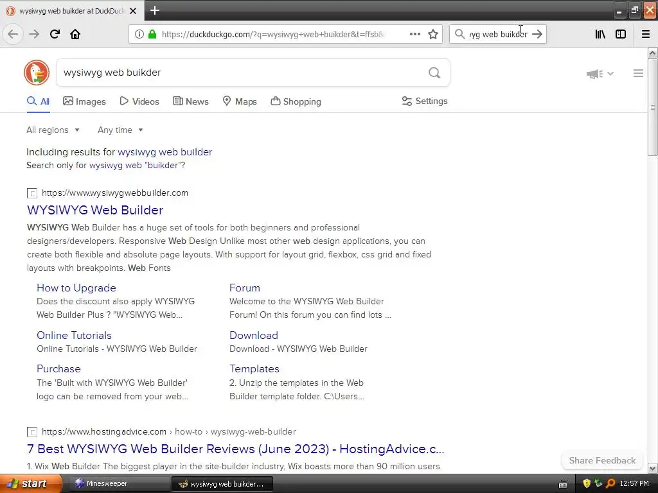
Task: Close the DuckDuckGo search tab
Action: (133, 11)
